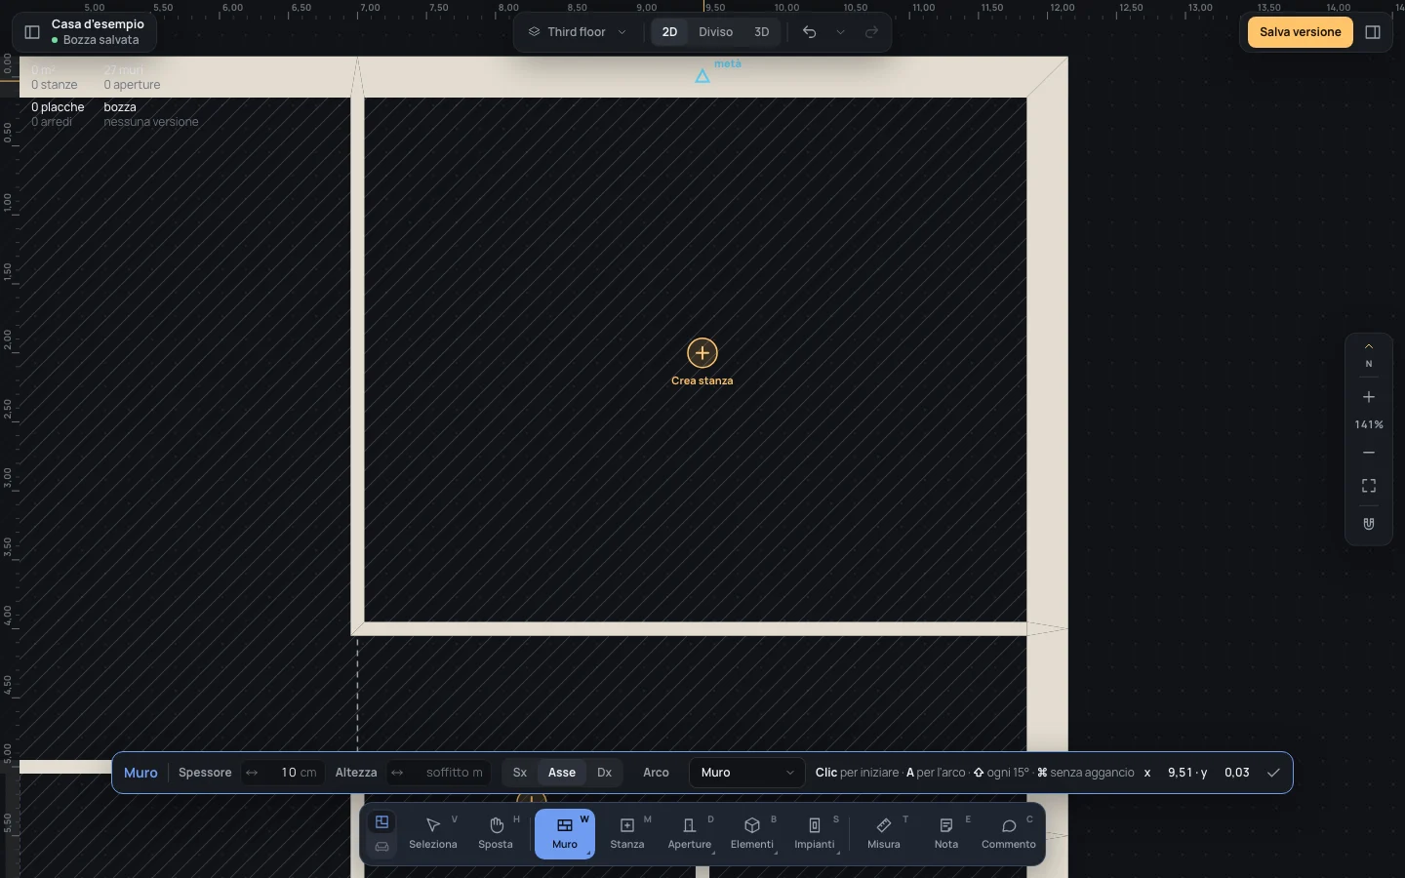Open the Muro wall type dropdown
This screenshot has width=1405, height=878.
(x=747, y=773)
